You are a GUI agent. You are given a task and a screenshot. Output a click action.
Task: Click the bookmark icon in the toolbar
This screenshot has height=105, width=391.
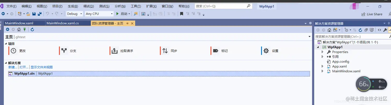(x=182, y=14)
